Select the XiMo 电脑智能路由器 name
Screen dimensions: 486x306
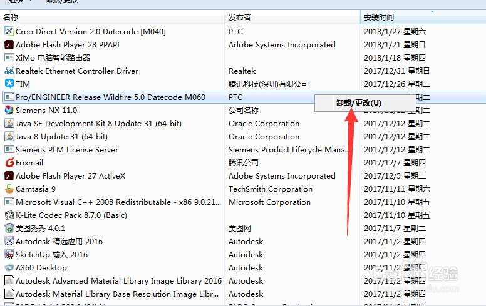pos(53,58)
